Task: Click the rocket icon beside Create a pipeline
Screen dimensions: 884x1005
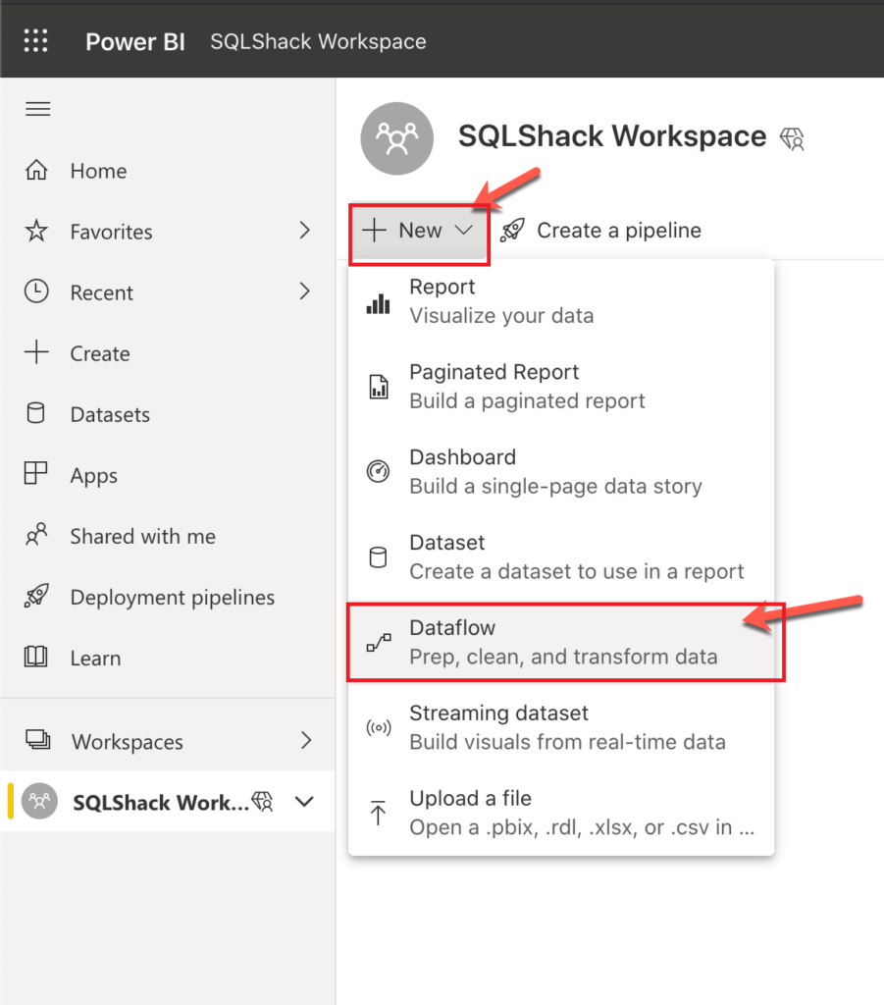Action: (x=512, y=230)
